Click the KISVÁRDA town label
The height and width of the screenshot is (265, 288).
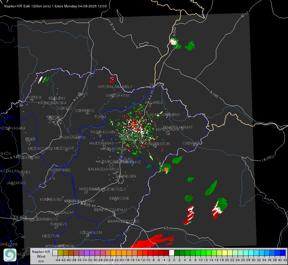click(154, 103)
